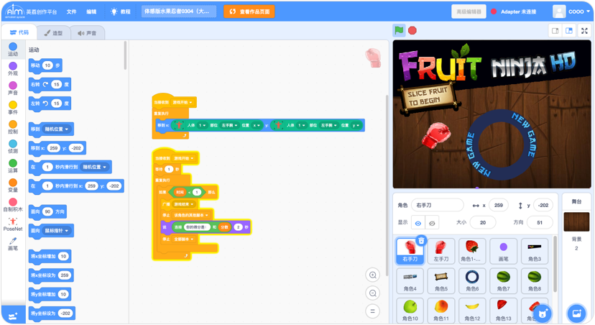Edit the project title field
This screenshot has width=595, height=325.
179,12
